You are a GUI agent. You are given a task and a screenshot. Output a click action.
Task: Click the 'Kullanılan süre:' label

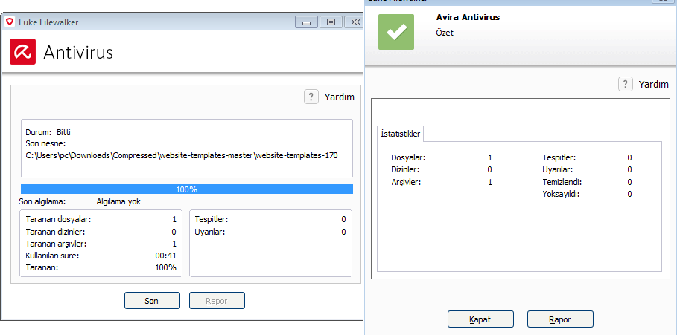pos(52,256)
